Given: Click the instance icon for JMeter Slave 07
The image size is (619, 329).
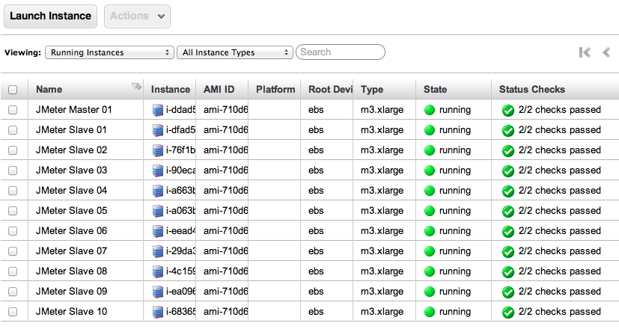Looking at the screenshot, I should [x=158, y=251].
